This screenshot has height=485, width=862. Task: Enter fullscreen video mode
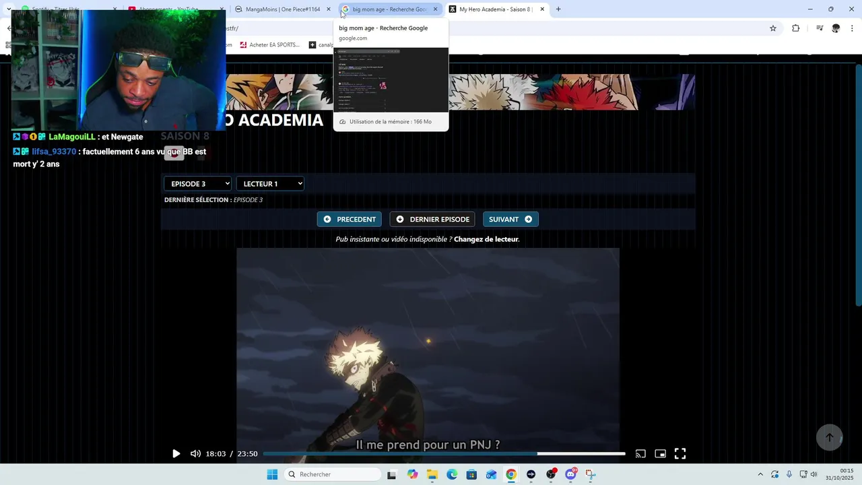coord(680,454)
